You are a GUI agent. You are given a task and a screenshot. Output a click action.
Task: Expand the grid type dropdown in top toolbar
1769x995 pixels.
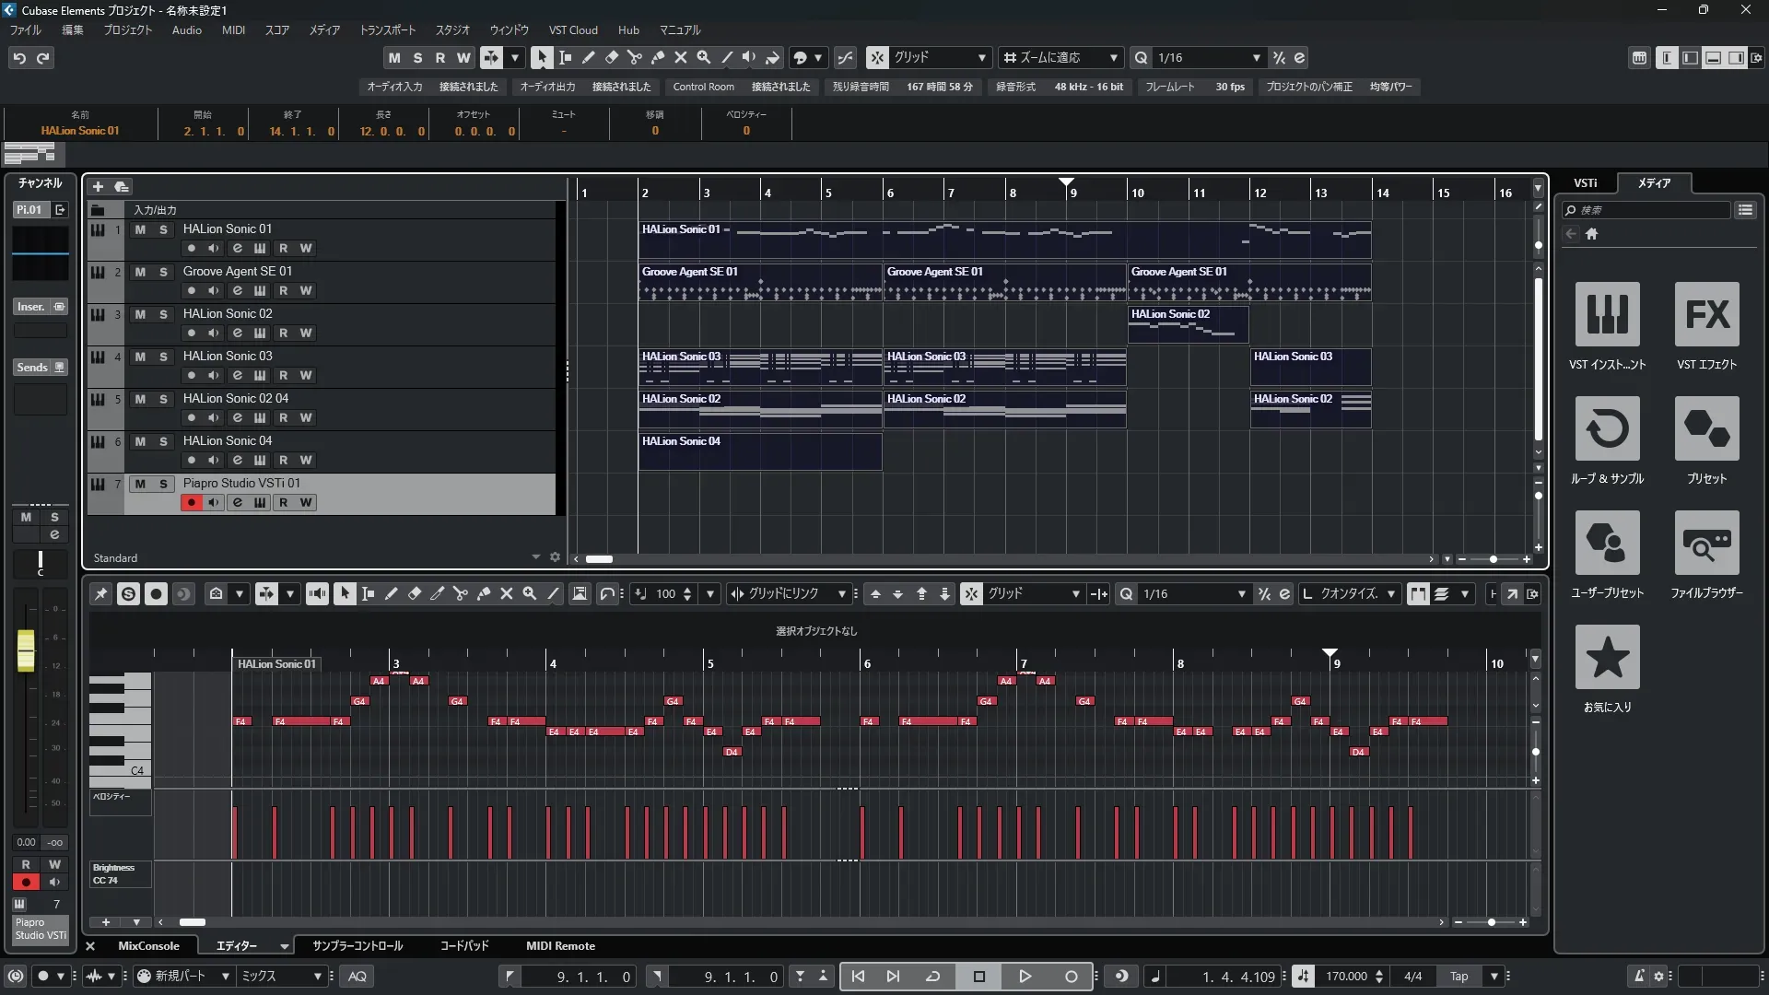point(981,57)
